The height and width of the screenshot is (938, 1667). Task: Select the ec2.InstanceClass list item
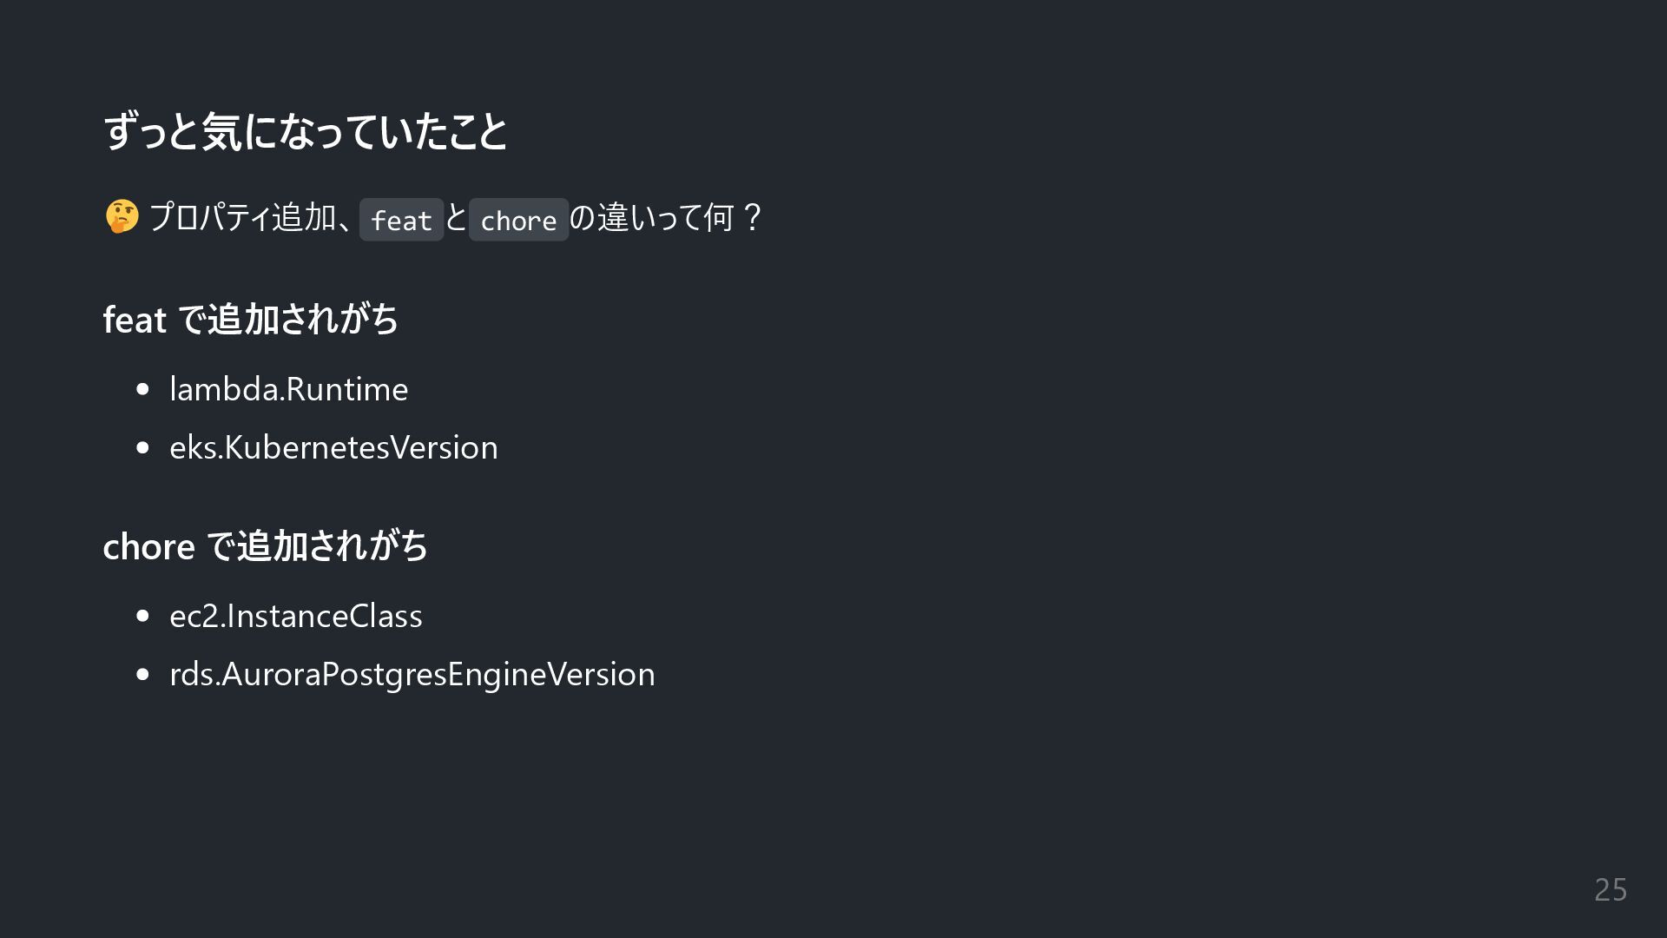click(x=295, y=616)
